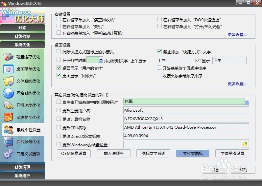Click the Windows优化大师 title bar app icon
262x186 pixels.
(4, 3)
